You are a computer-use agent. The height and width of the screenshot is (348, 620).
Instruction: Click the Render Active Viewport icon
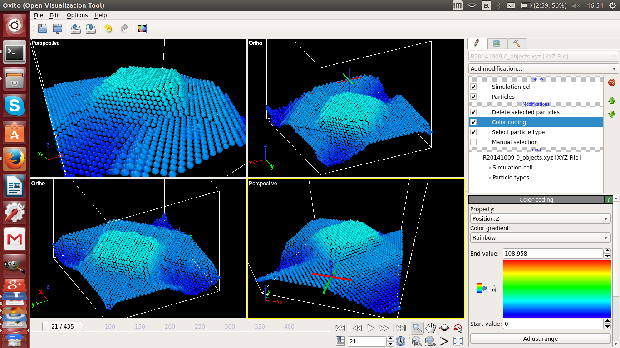pos(142,29)
